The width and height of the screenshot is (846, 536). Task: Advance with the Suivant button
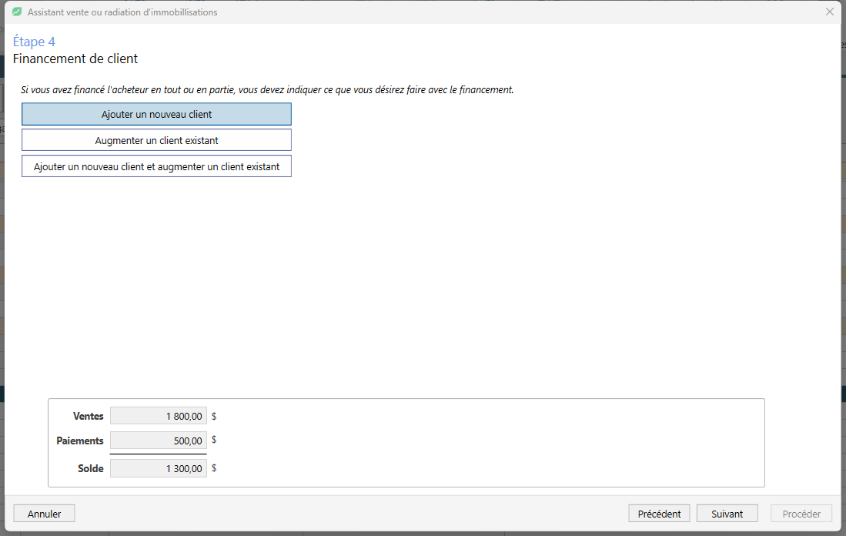[x=727, y=514]
